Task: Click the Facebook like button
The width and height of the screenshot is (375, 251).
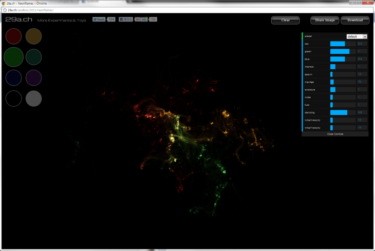Action: (x=126, y=20)
